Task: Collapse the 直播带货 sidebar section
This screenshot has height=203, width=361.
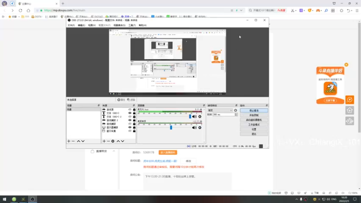Action: click(x=114, y=151)
